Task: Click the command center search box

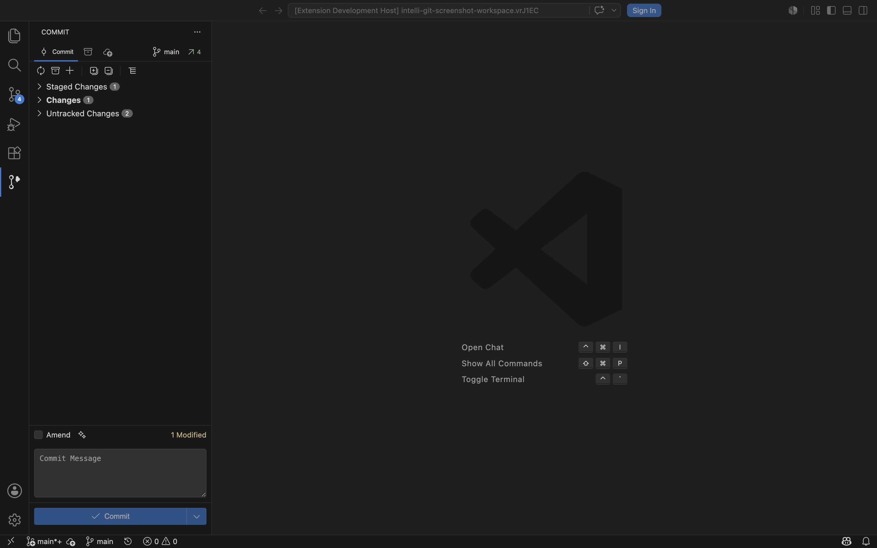Action: pyautogui.click(x=438, y=11)
